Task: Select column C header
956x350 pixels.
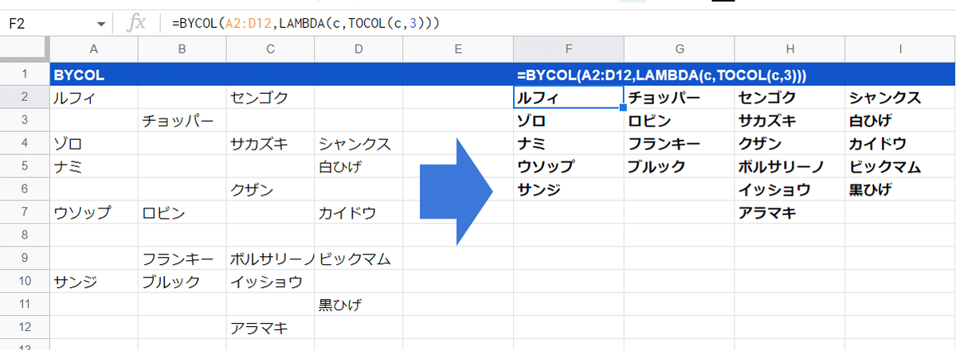Action: [270, 49]
